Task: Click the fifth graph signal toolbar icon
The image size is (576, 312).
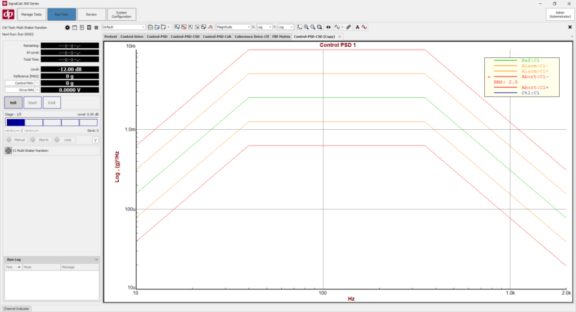Action: pos(204,27)
